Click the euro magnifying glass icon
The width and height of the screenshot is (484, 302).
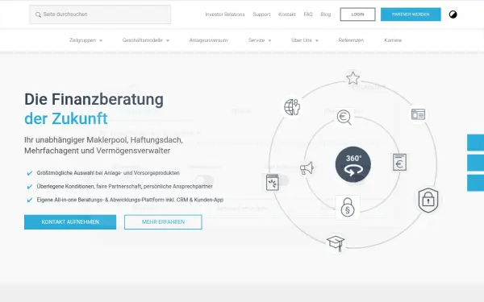tap(344, 118)
